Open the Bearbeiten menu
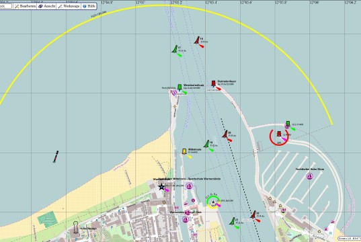The width and height of the screenshot is (361, 242). click(x=26, y=6)
